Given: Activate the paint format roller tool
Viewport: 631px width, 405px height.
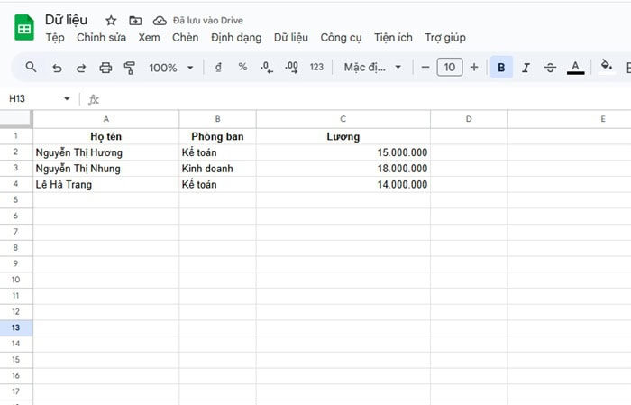Looking at the screenshot, I should point(129,68).
